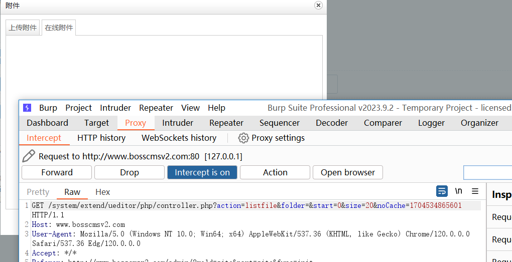The height and width of the screenshot is (262, 512).
Task: Click the pencil icon beside the request URL
Action: click(x=29, y=156)
